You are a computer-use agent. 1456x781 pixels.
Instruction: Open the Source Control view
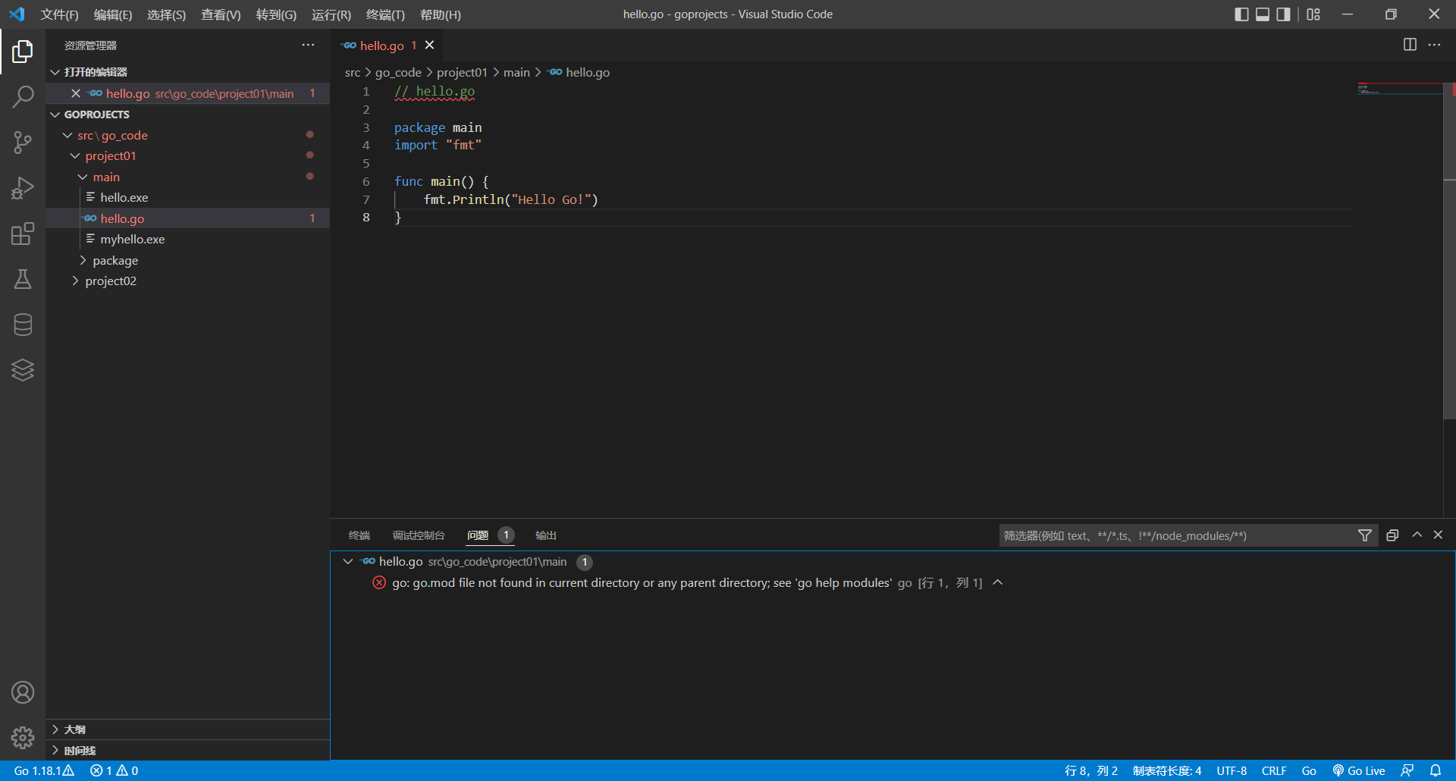pyautogui.click(x=23, y=143)
